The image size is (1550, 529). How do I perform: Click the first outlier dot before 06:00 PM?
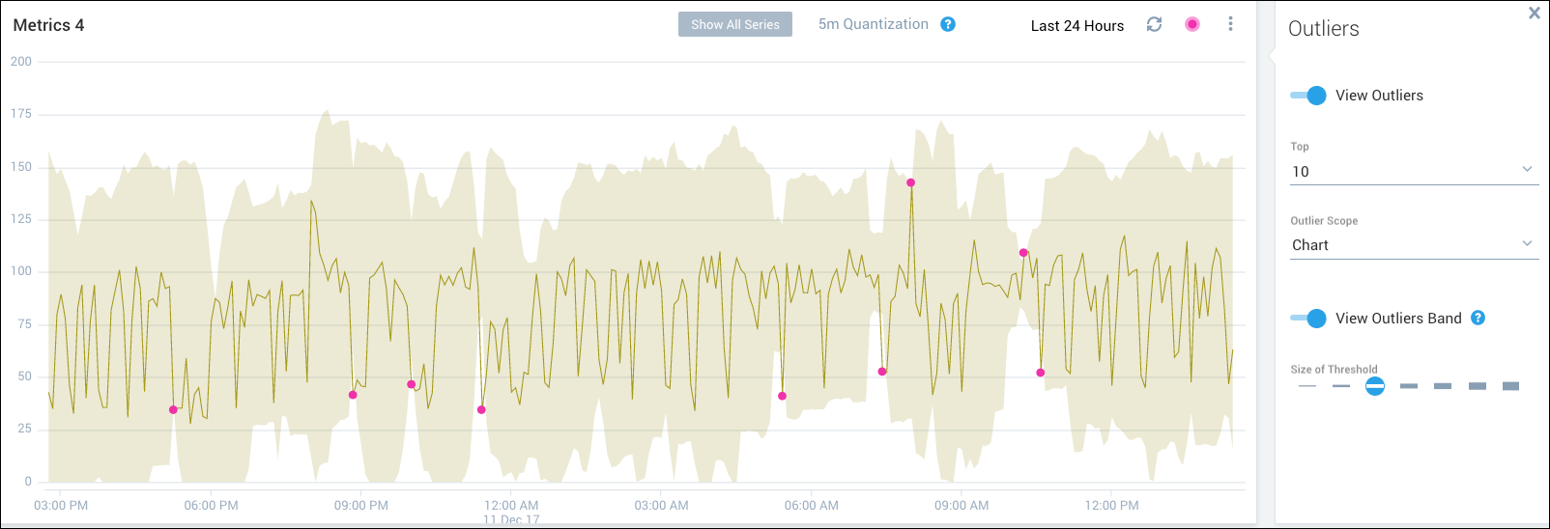coord(173,410)
